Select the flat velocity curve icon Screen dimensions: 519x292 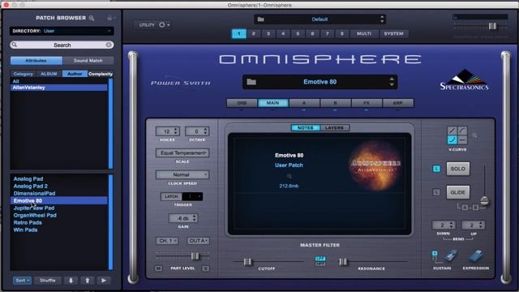(x=462, y=140)
